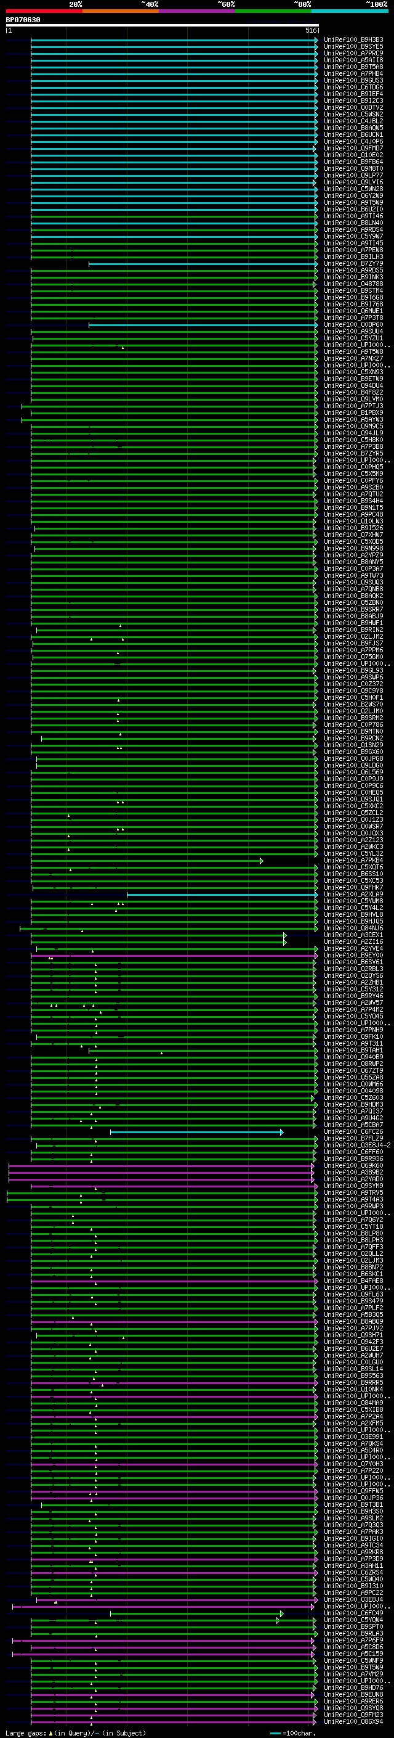Open hit UniRef100_A5AII8
The image size is (394, 1738).
(353, 60)
